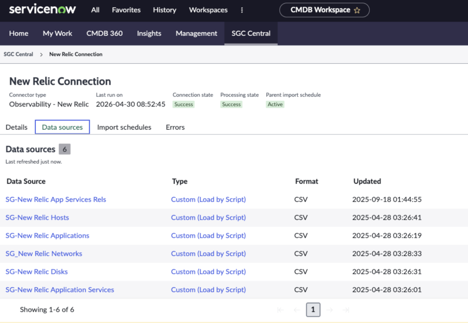Open SG-New Relic App Services Rels link

(x=56, y=199)
